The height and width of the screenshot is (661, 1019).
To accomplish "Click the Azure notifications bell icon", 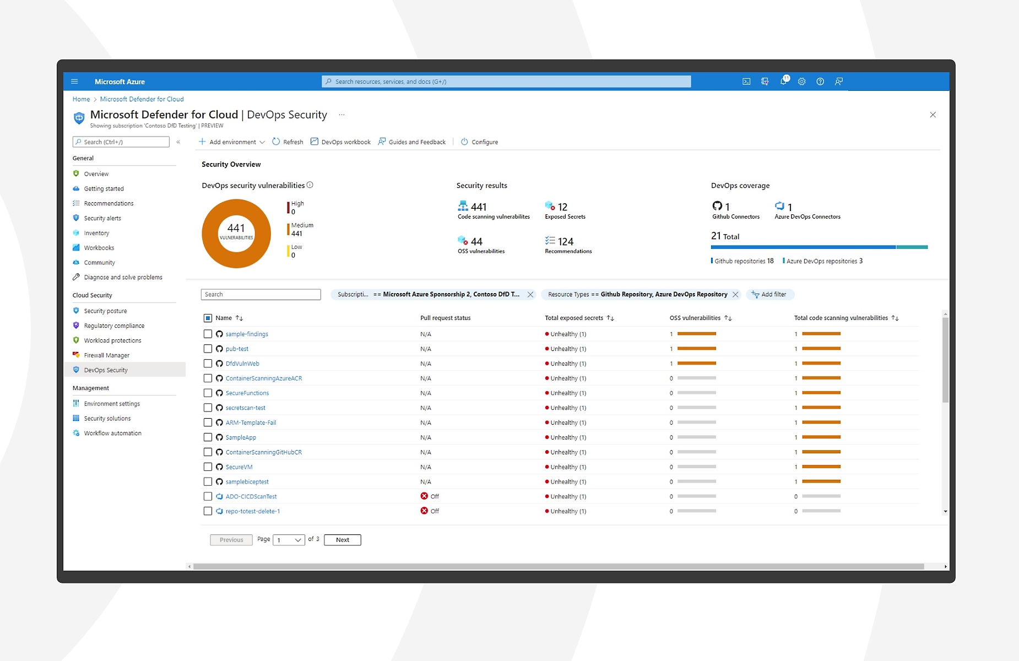I will 783,81.
